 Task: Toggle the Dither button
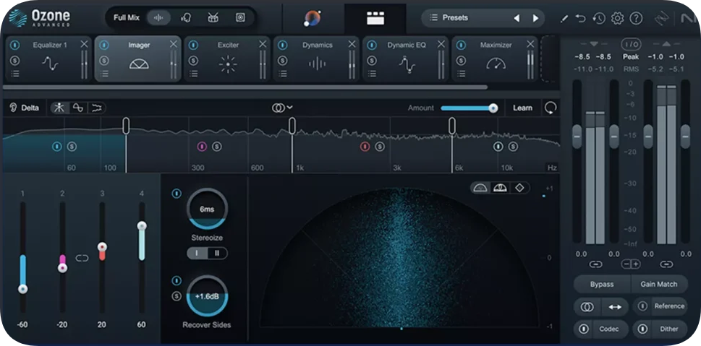(x=660, y=329)
